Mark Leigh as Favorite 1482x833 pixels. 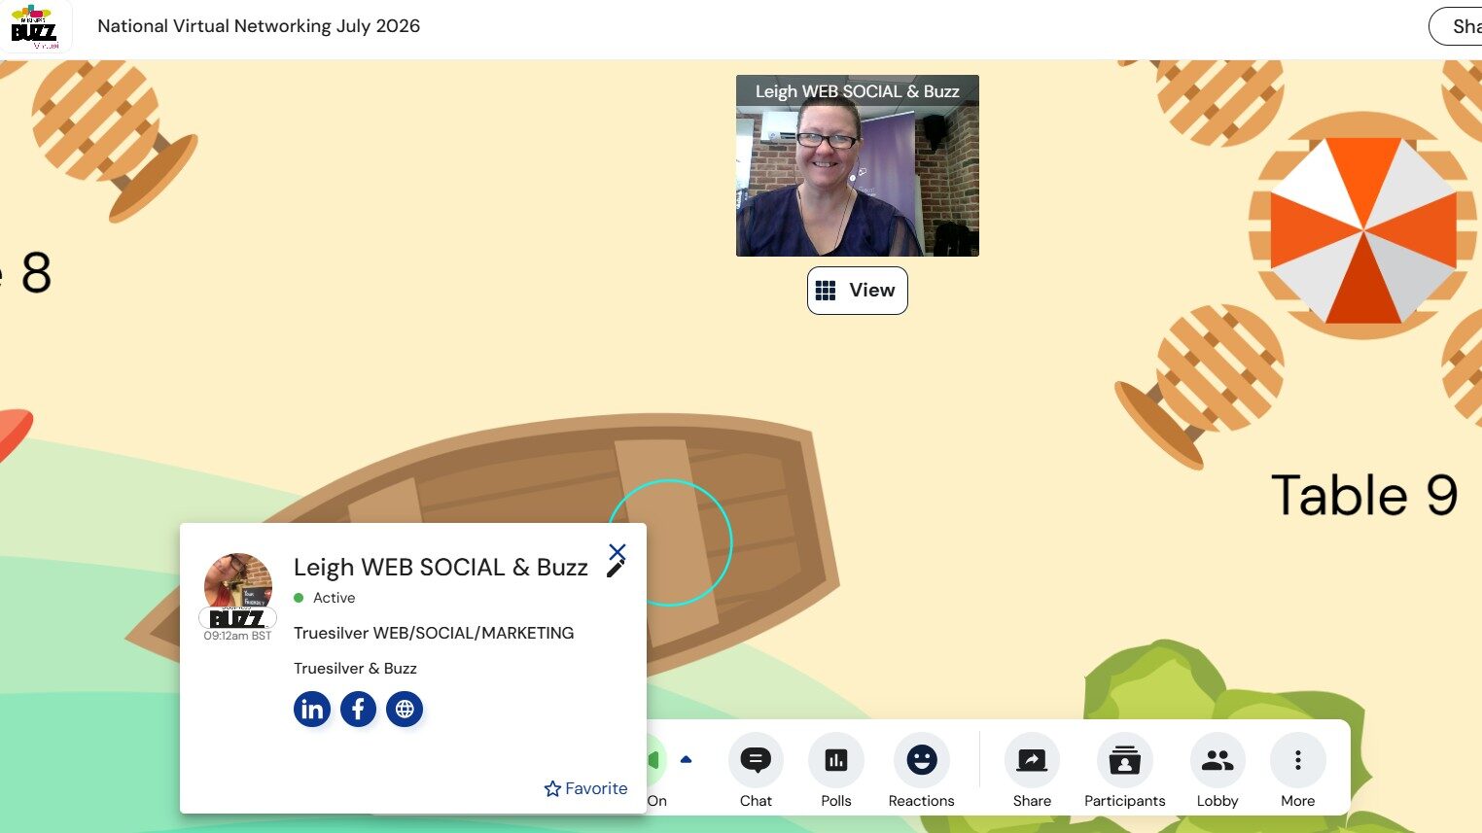tap(585, 788)
